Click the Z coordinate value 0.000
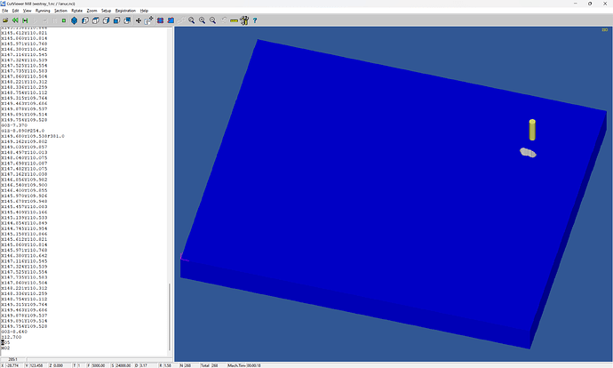 click(x=58, y=365)
